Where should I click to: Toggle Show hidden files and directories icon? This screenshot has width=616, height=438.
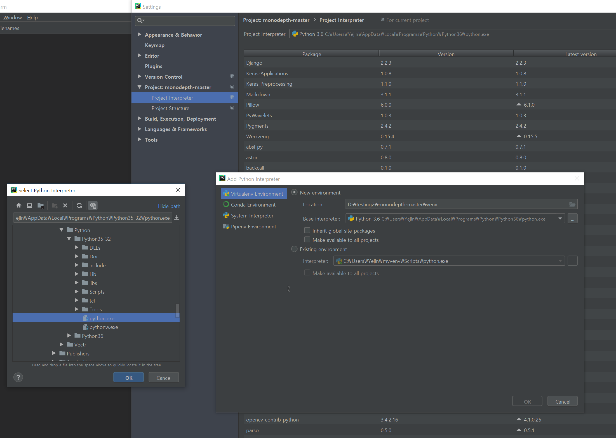(93, 206)
